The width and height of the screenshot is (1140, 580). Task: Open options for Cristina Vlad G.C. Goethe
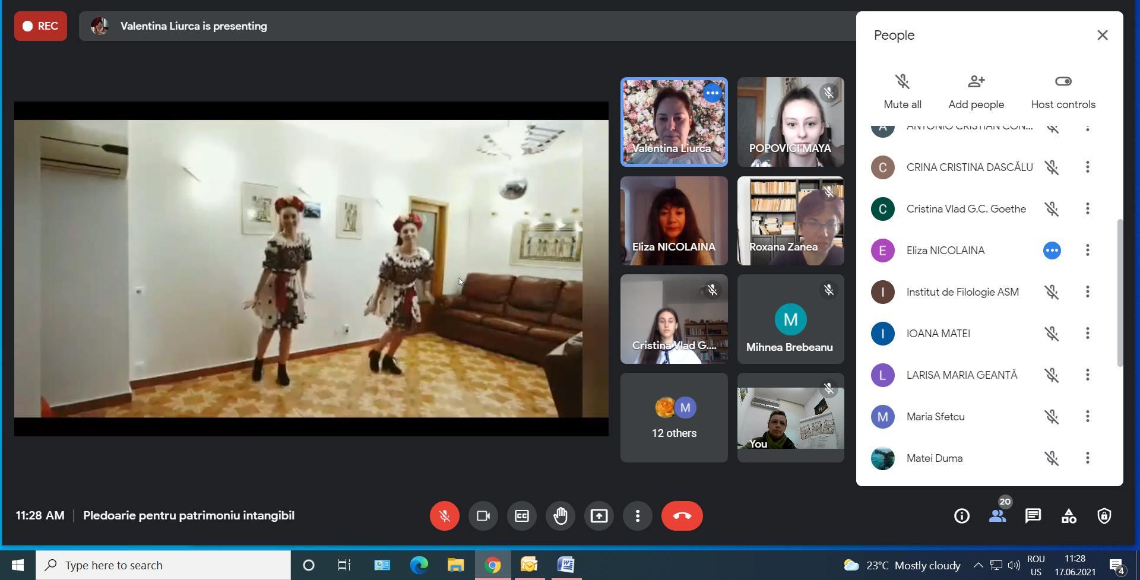coord(1088,209)
